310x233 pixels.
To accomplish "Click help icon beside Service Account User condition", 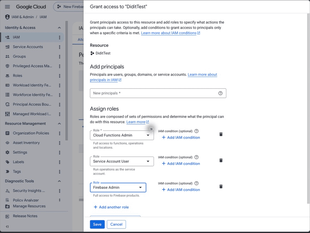I will pos(196,157).
